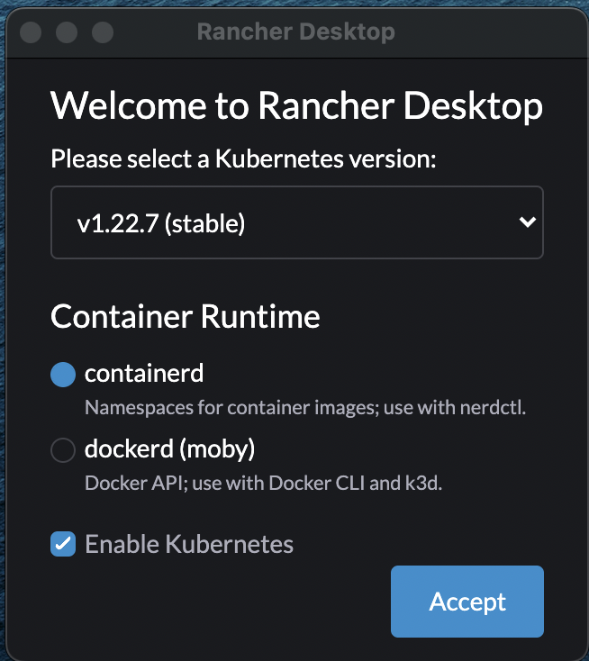Click the desktop wallpaper beside the window
Viewport: 589px width, 661px height.
pos(3,337)
